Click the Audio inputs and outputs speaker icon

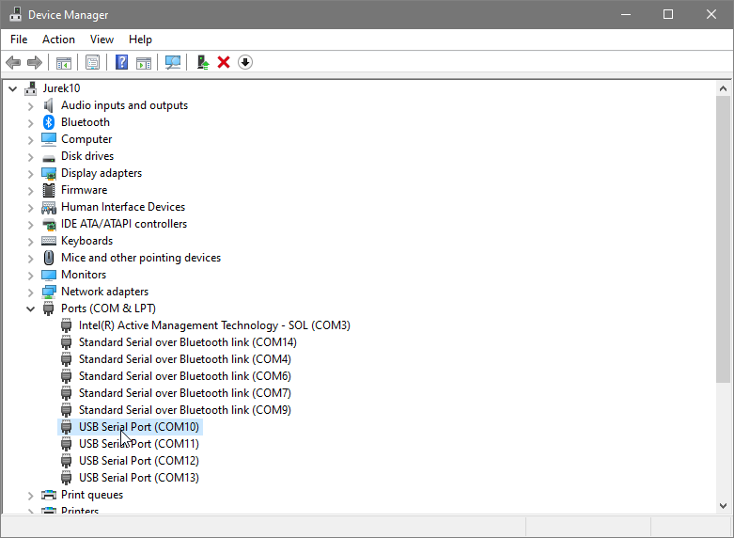click(x=49, y=105)
